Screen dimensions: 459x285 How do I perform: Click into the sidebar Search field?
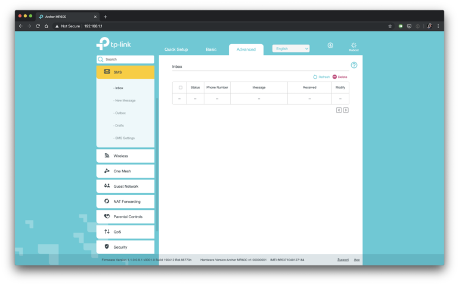pos(125,59)
